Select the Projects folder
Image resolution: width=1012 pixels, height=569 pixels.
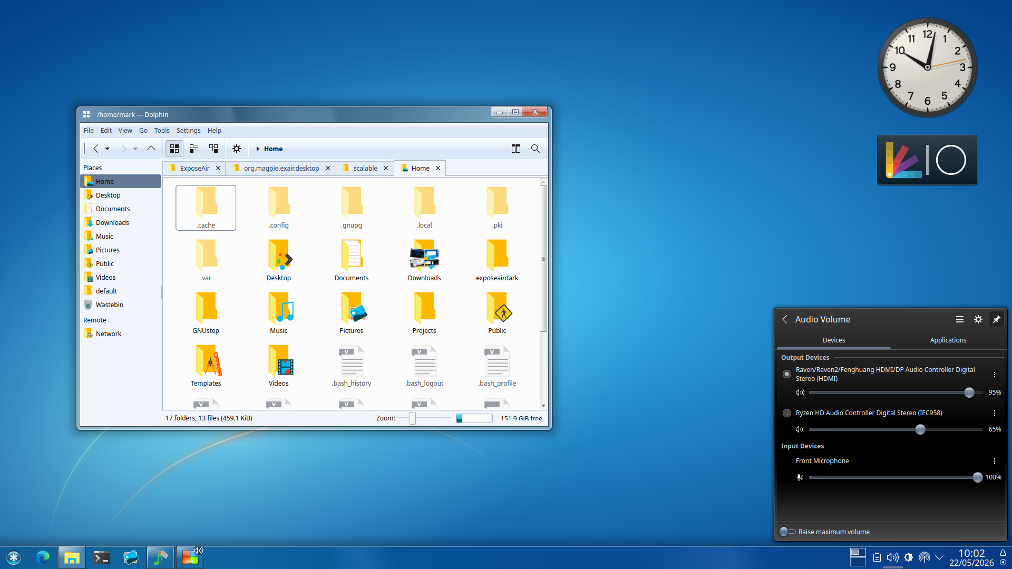[424, 313]
